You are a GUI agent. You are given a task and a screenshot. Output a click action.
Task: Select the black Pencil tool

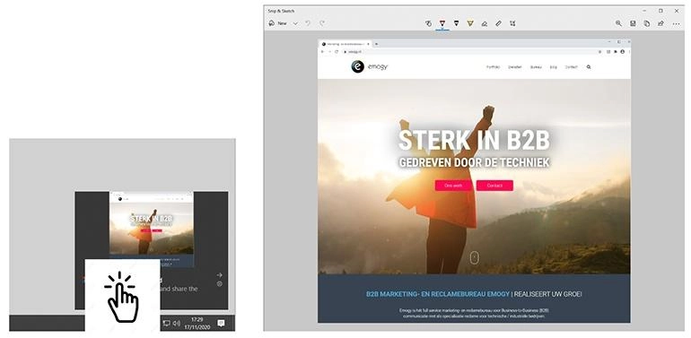point(456,23)
